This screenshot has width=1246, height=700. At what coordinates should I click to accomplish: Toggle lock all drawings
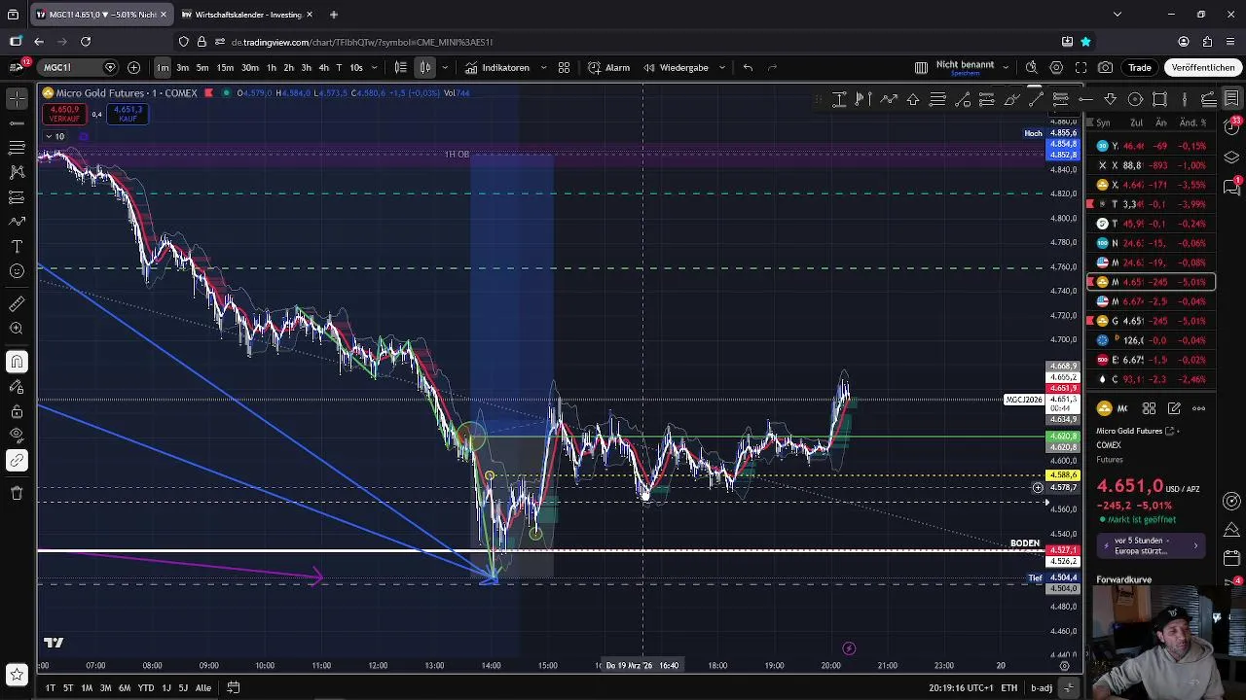click(x=17, y=411)
